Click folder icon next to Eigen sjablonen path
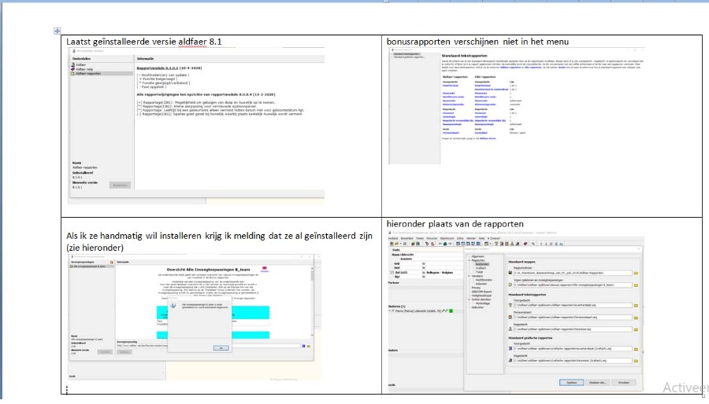709x404 pixels. pos(634,285)
